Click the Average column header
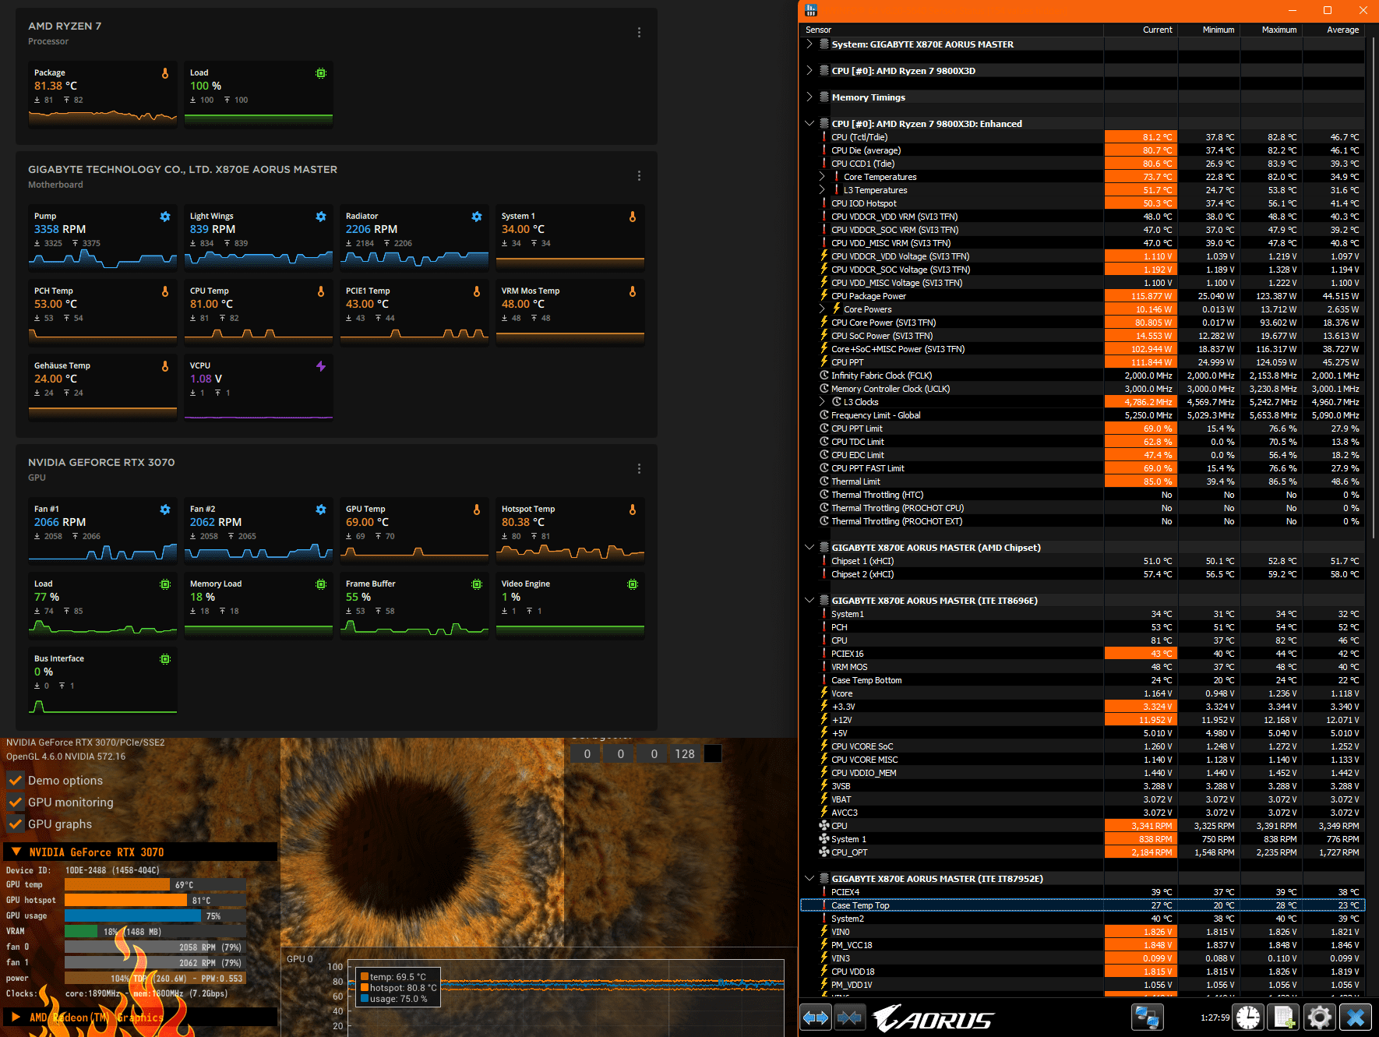1379x1037 pixels. (x=1334, y=30)
